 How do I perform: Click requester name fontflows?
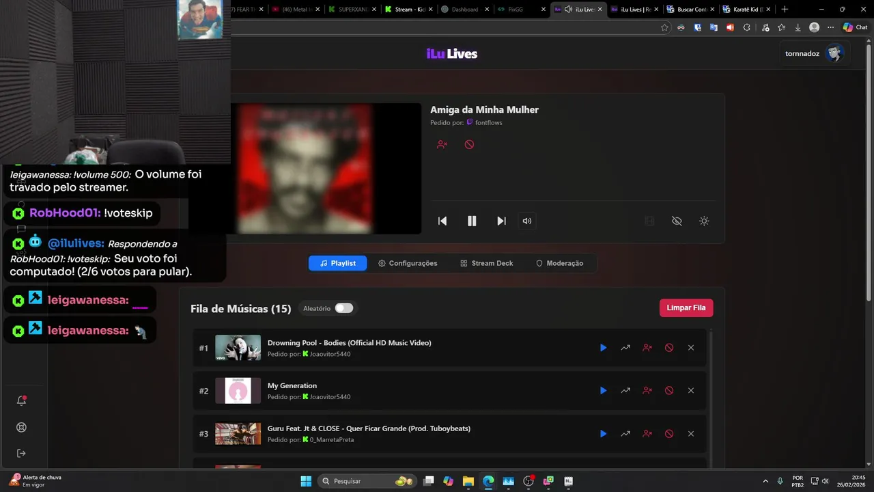[489, 123]
